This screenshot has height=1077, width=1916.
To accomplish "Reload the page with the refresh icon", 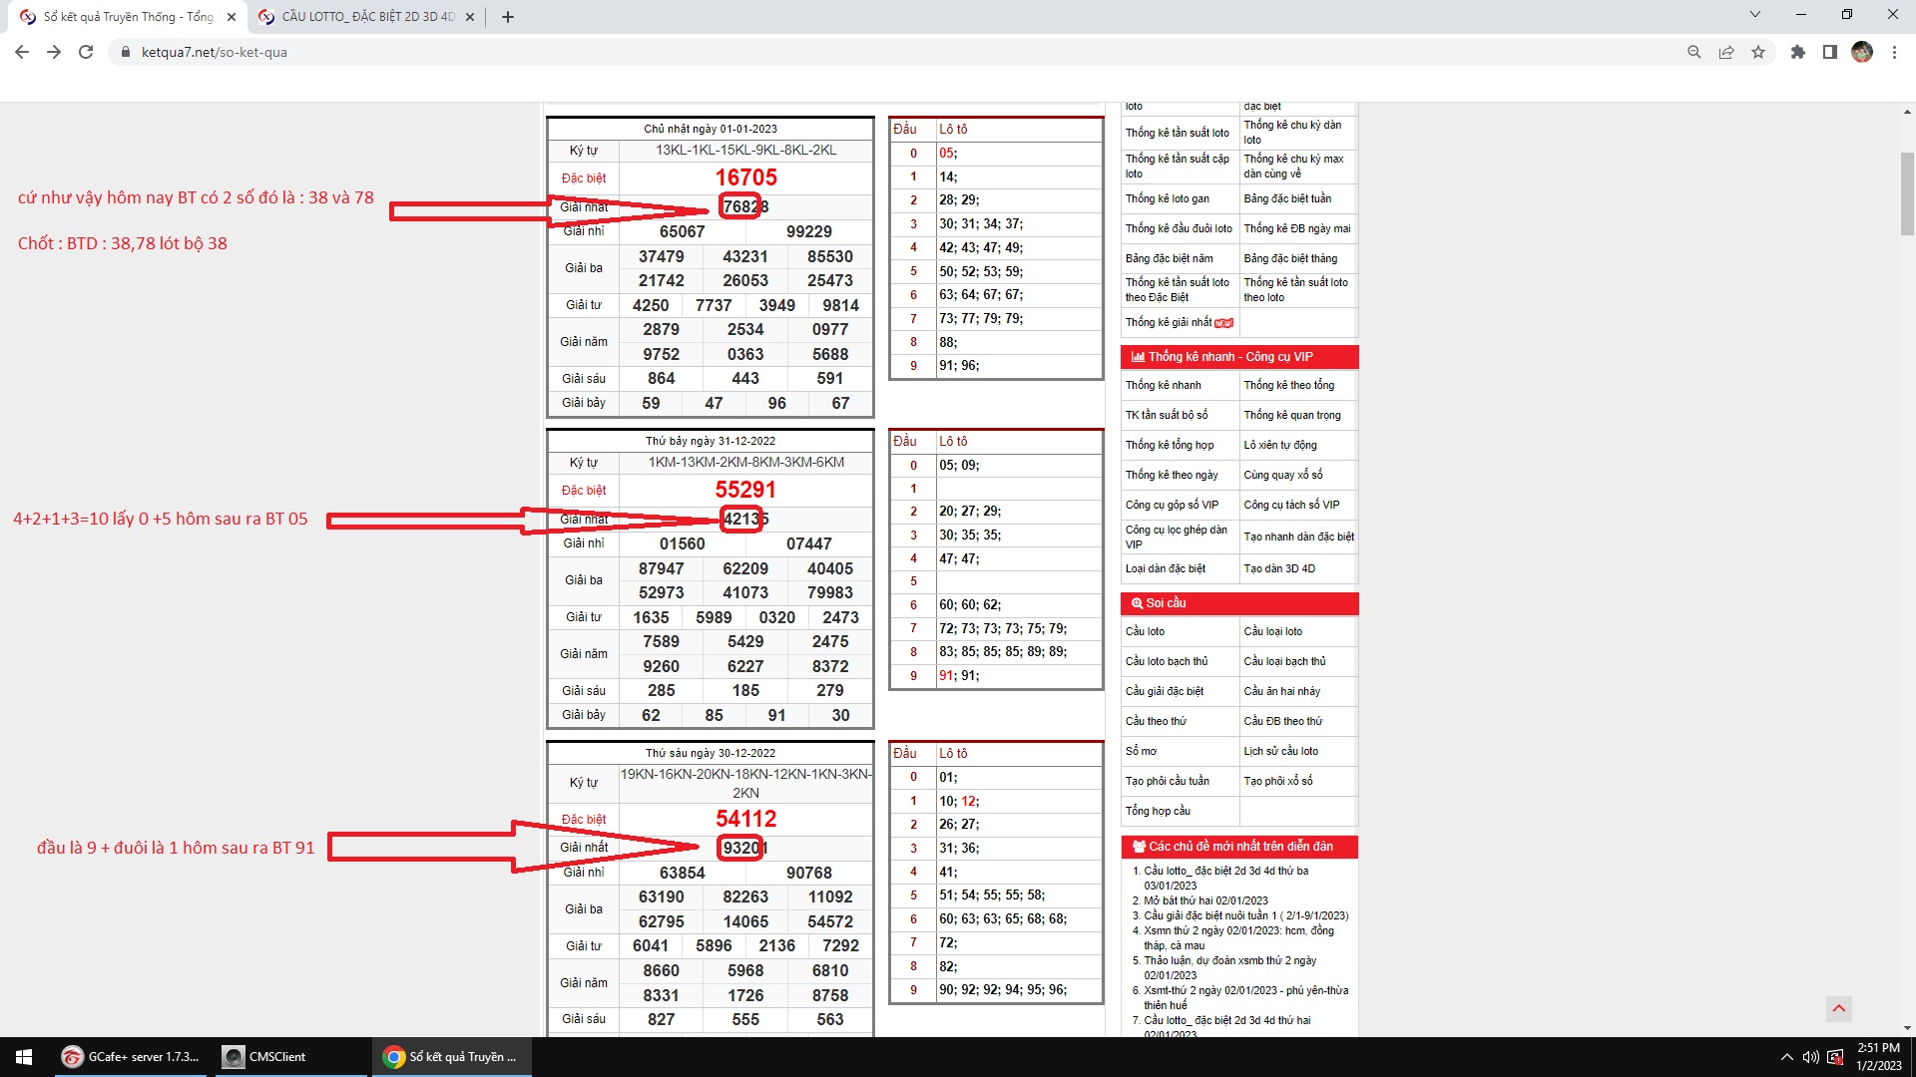I will 86,52.
